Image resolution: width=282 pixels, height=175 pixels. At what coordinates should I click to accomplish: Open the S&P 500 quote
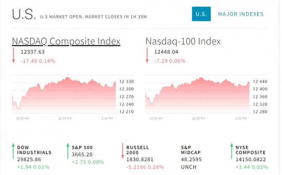[82, 148]
